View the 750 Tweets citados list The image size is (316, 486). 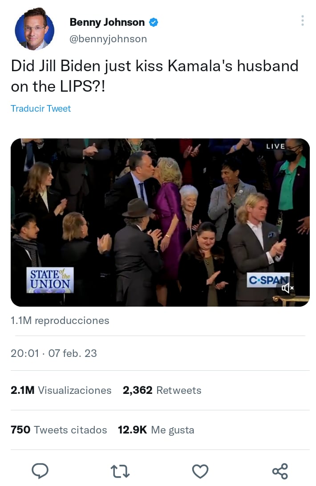click(x=58, y=430)
